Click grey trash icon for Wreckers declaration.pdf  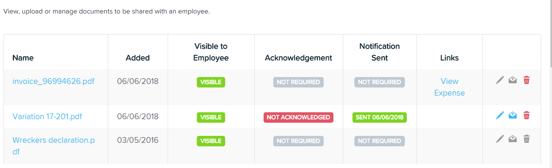(526, 139)
